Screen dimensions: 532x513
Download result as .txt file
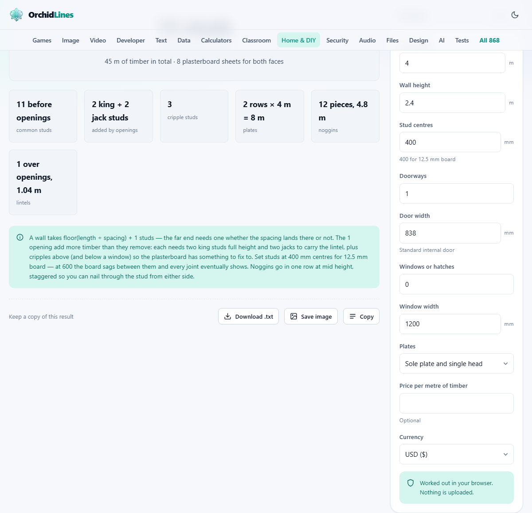point(248,316)
